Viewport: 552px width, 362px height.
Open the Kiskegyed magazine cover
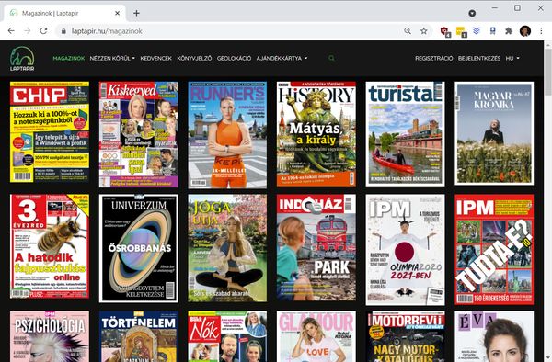tap(139, 134)
